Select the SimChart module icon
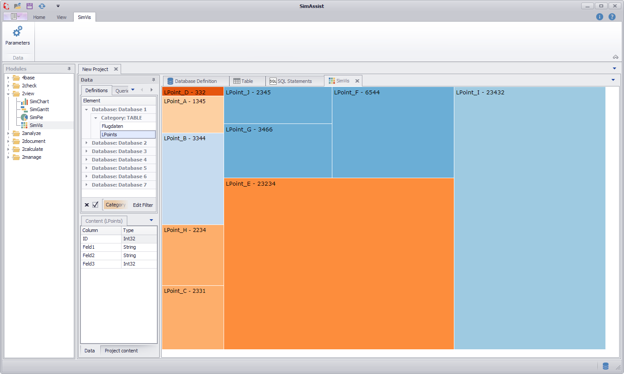The height and width of the screenshot is (374, 624). point(24,101)
